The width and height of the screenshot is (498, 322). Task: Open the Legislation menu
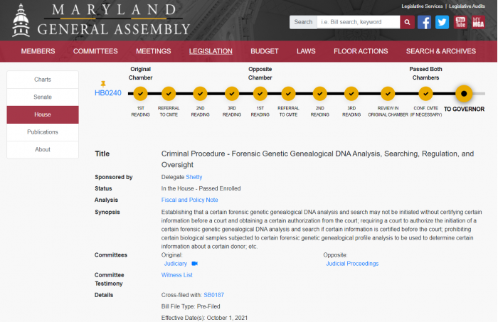pos(211,51)
